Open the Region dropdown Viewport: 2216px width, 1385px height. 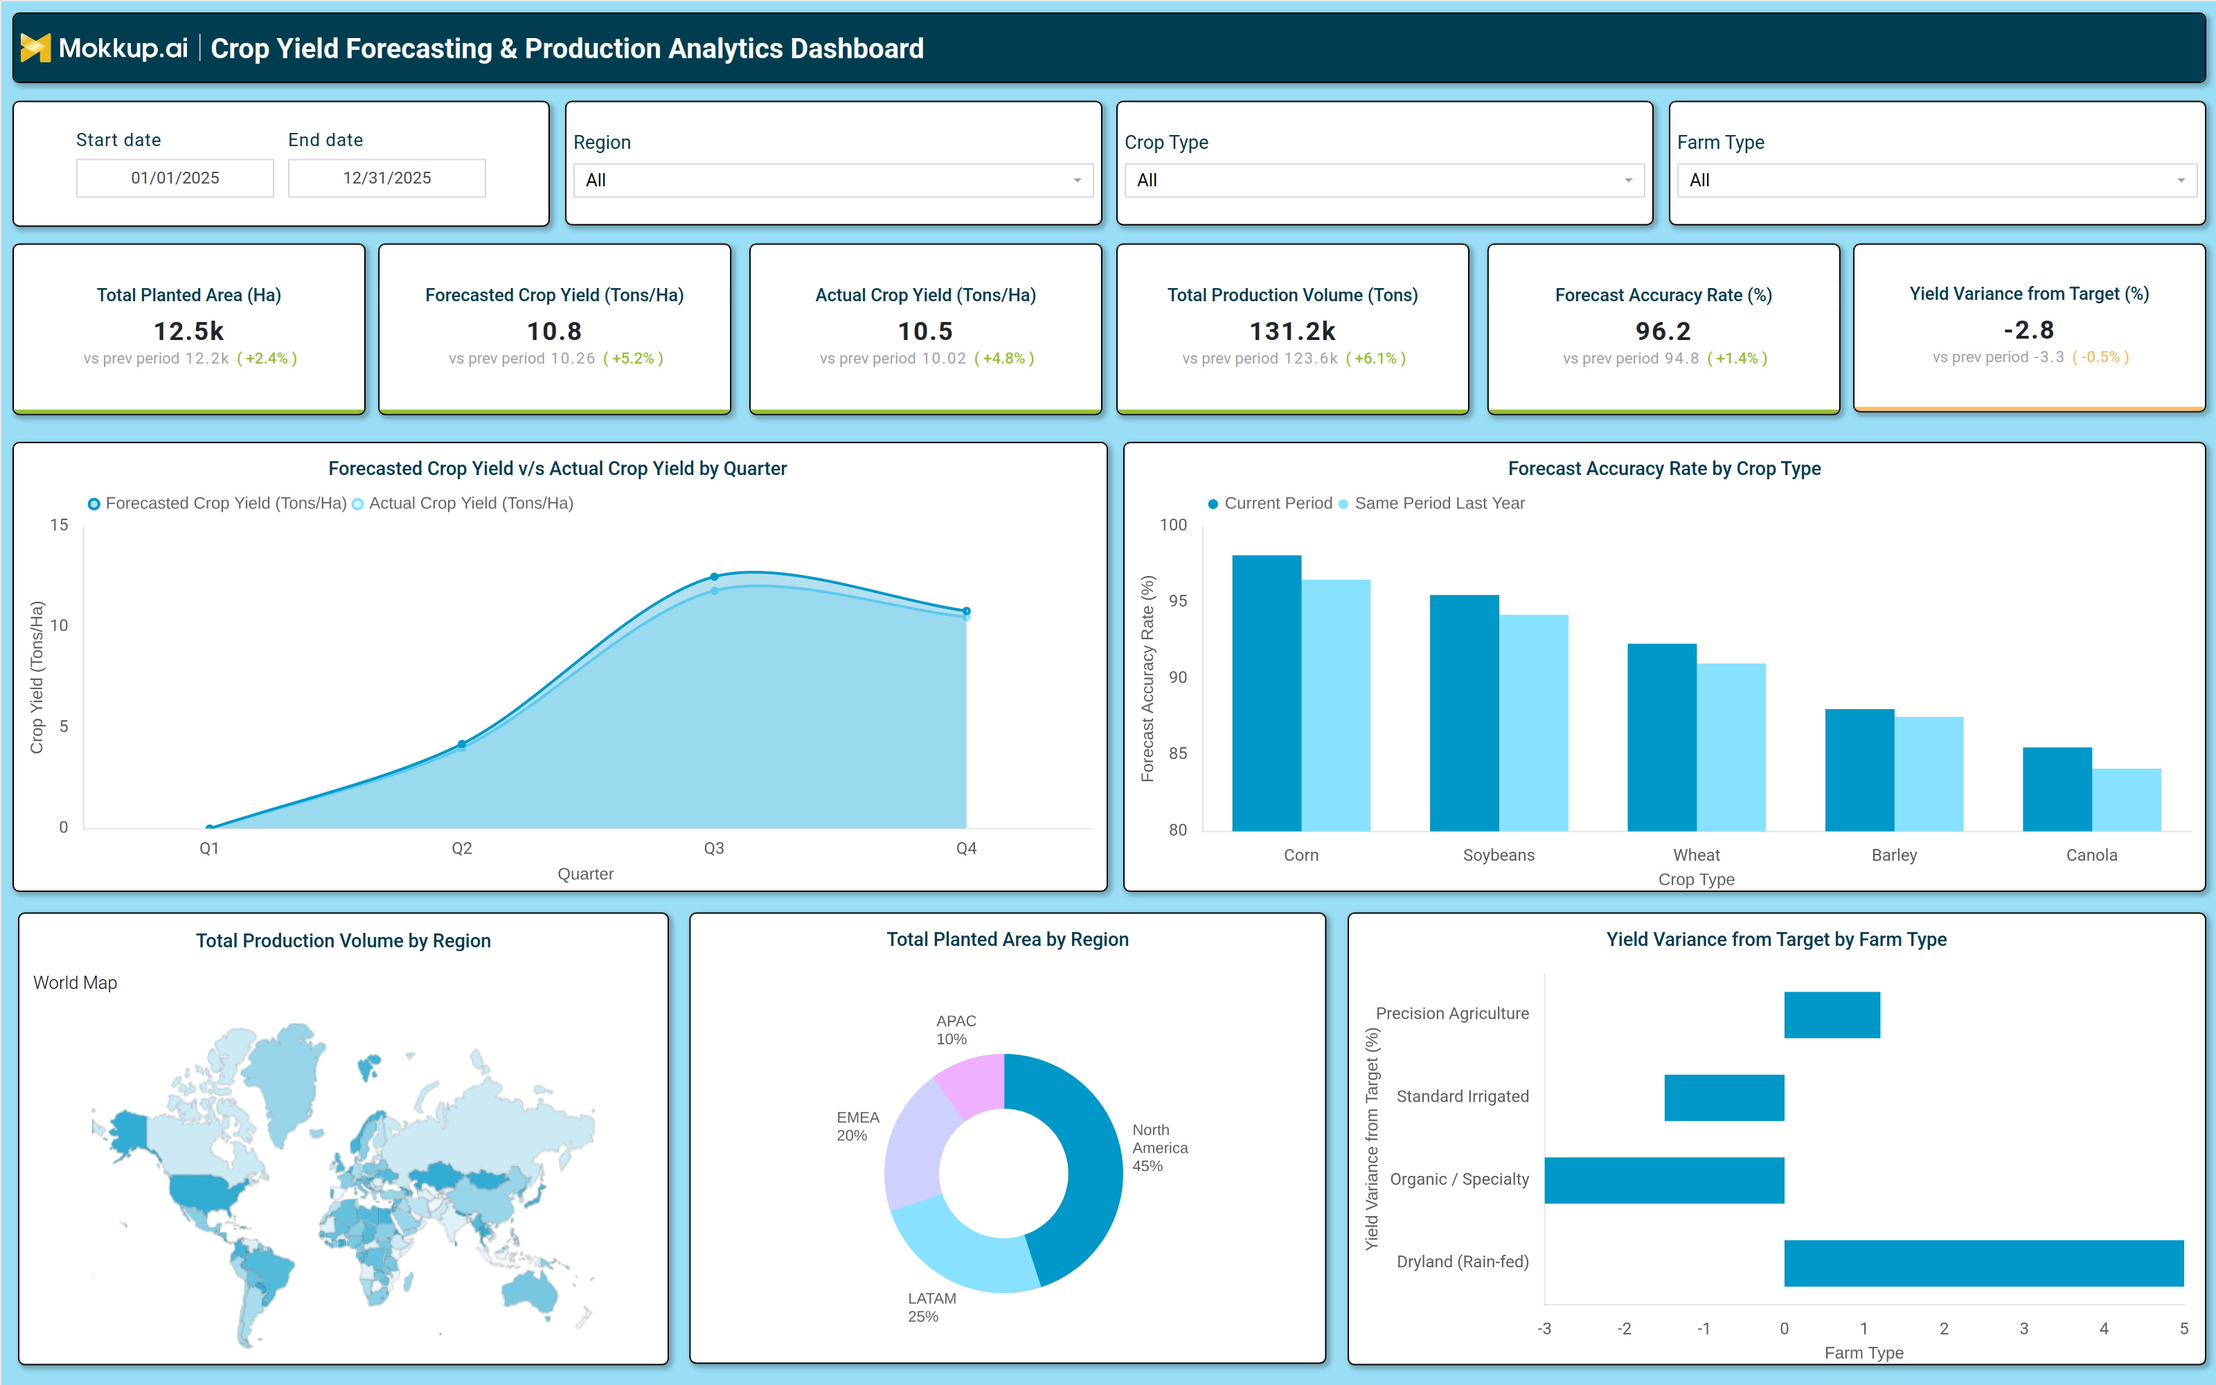click(x=832, y=181)
